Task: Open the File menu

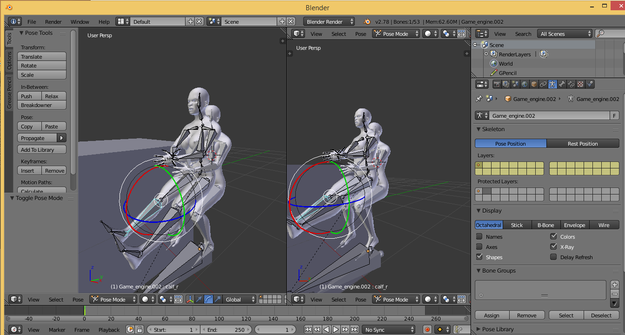Action: [32, 21]
